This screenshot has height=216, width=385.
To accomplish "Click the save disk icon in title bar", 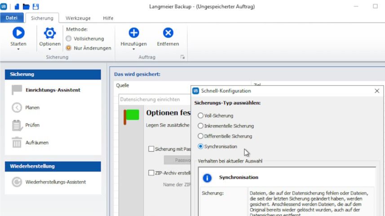I will pos(36,6).
